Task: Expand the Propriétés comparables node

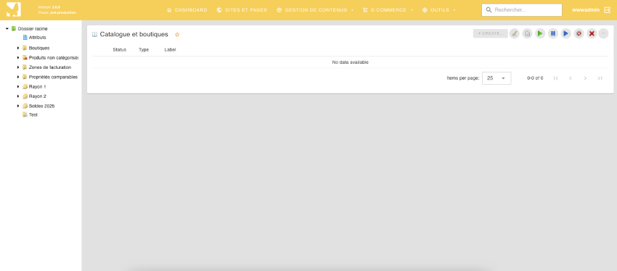Action: 18,77
